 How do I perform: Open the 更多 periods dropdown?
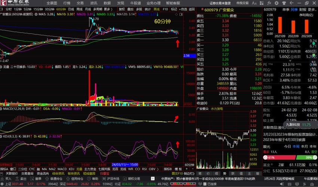(108, 9)
